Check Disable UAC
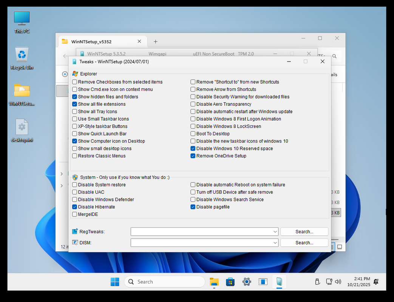The height and width of the screenshot is (302, 394). pyautogui.click(x=75, y=192)
